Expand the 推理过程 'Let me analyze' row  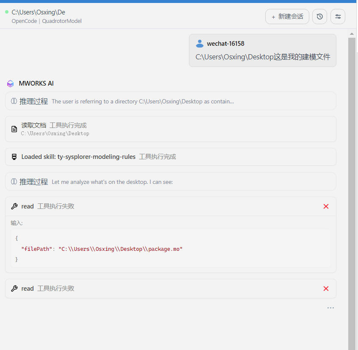point(171,181)
